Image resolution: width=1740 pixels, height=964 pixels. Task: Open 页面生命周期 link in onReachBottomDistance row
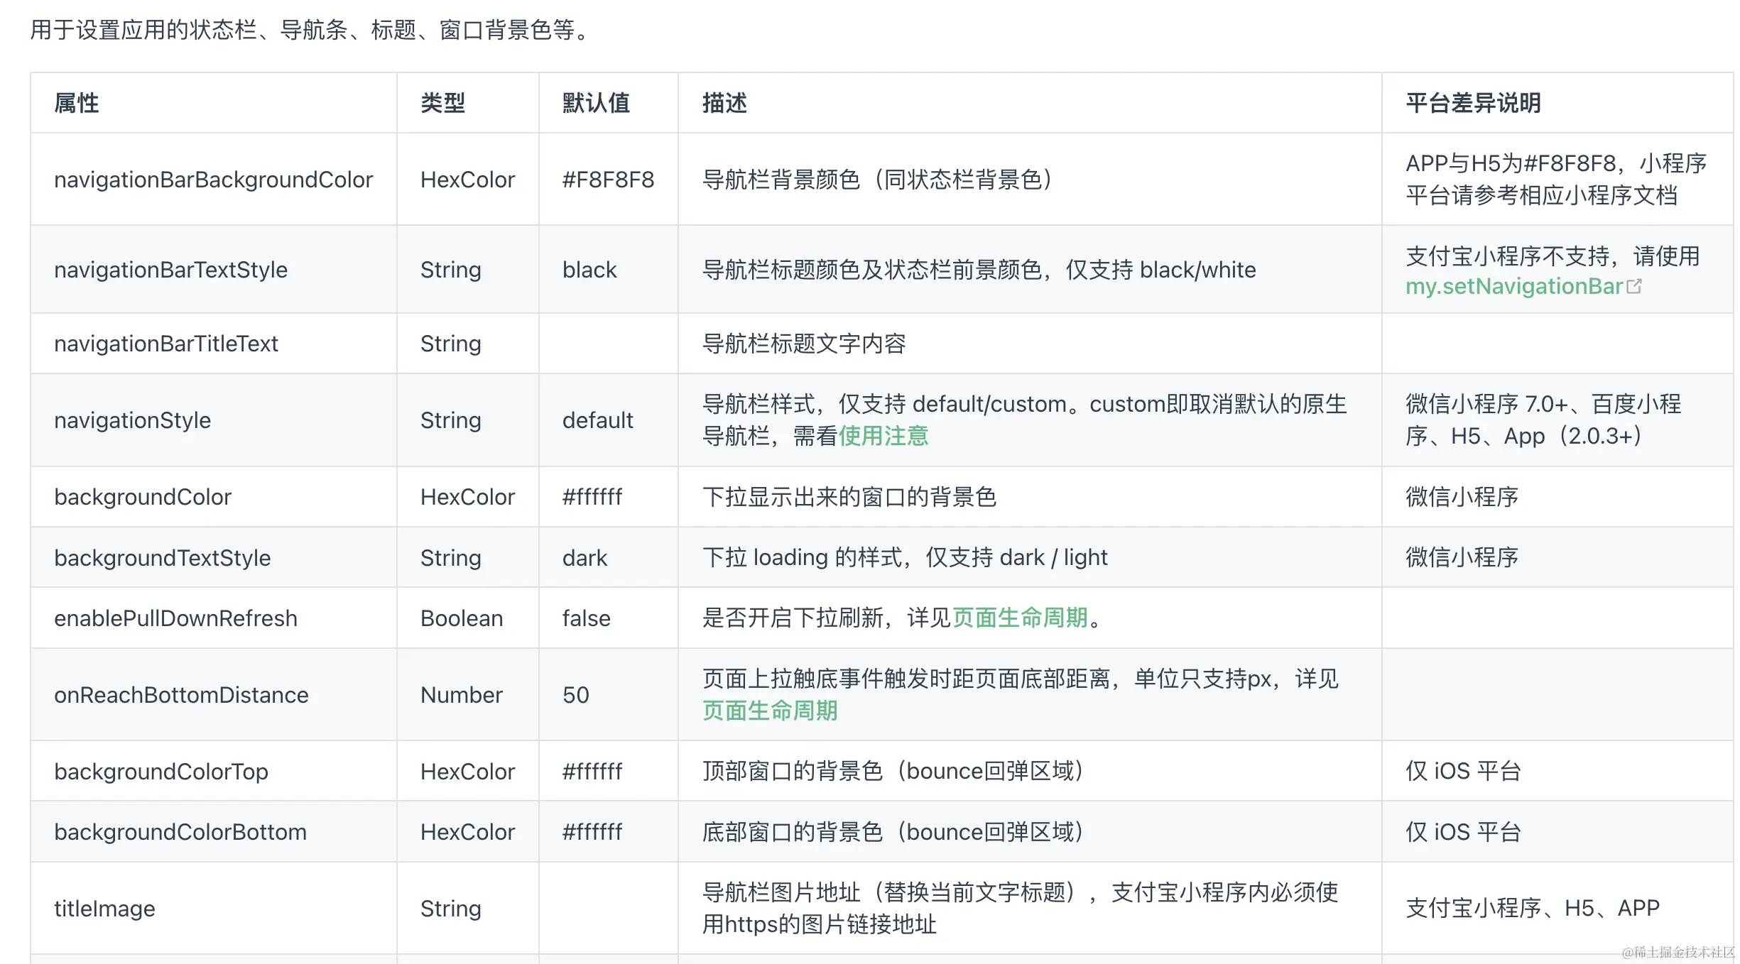770,711
